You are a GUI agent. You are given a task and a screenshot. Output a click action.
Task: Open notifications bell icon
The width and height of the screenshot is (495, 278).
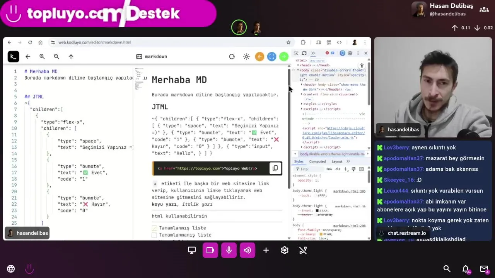click(x=466, y=269)
